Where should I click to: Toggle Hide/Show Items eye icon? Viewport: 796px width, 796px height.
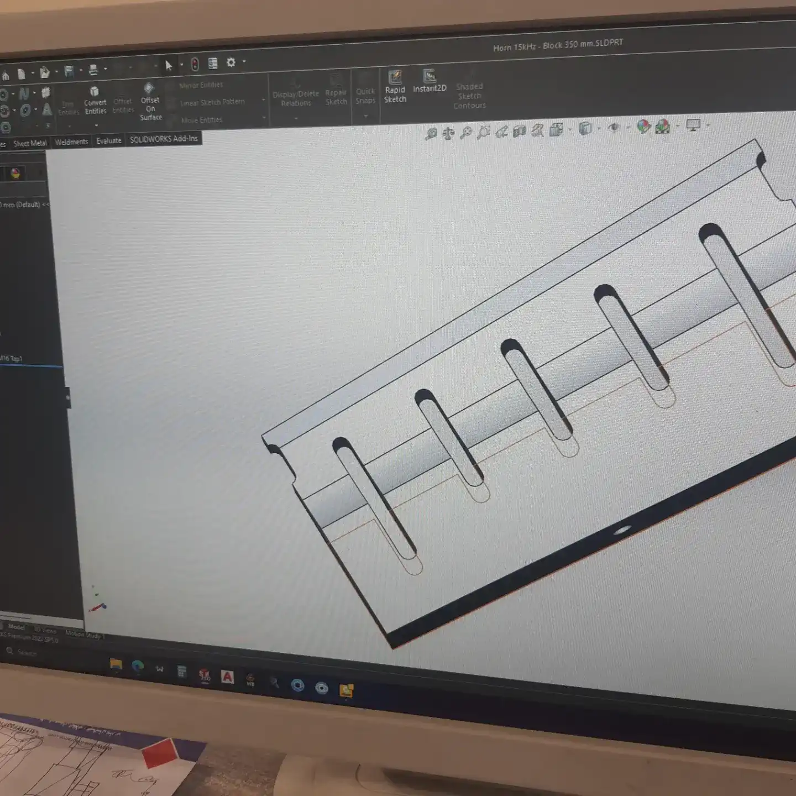point(613,128)
